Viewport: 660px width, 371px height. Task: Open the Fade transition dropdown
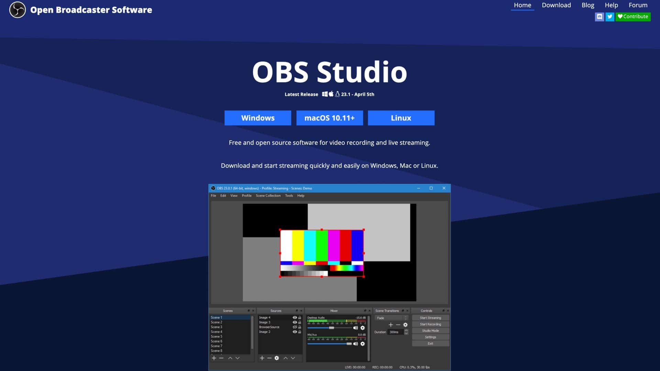tap(391, 318)
